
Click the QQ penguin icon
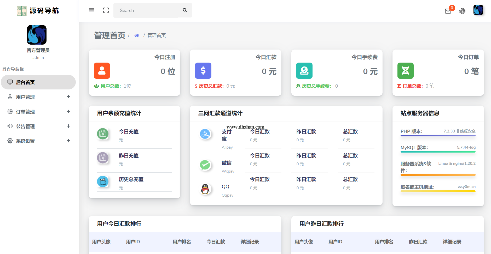point(205,189)
